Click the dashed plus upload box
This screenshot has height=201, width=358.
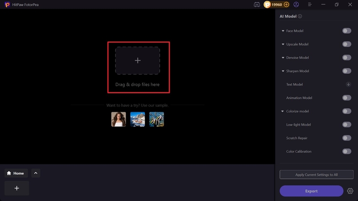click(x=137, y=61)
